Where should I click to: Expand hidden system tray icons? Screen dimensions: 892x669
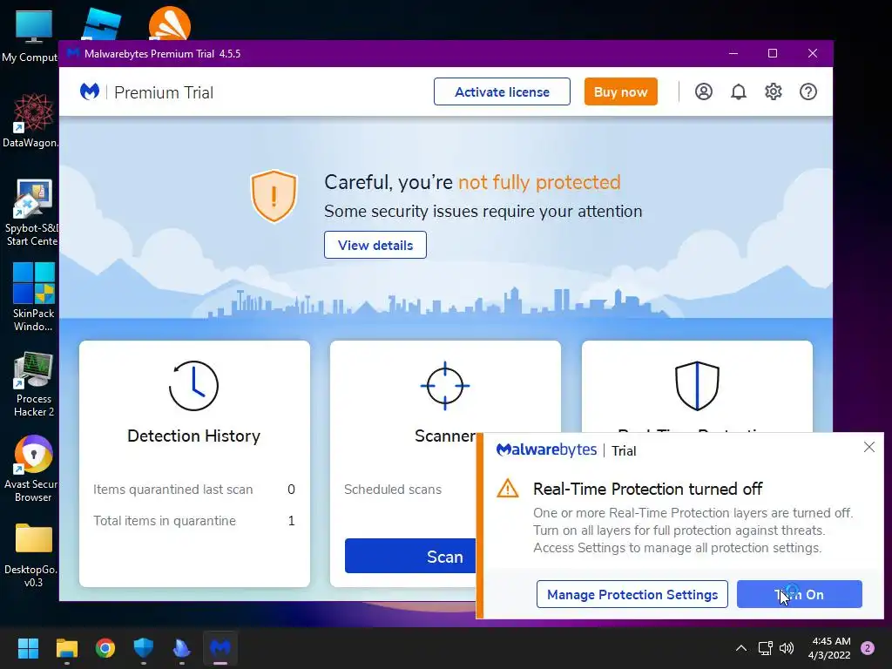[x=740, y=648]
